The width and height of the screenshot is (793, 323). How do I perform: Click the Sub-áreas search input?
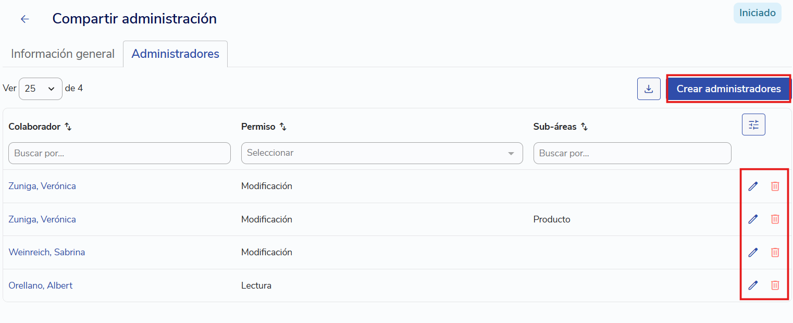[x=632, y=153]
